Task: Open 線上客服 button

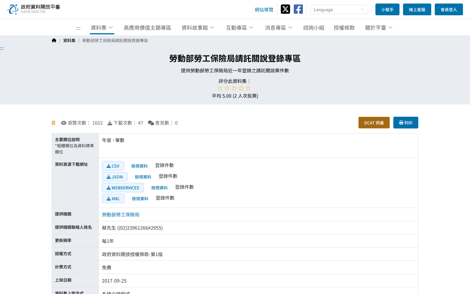Action: coord(417,9)
